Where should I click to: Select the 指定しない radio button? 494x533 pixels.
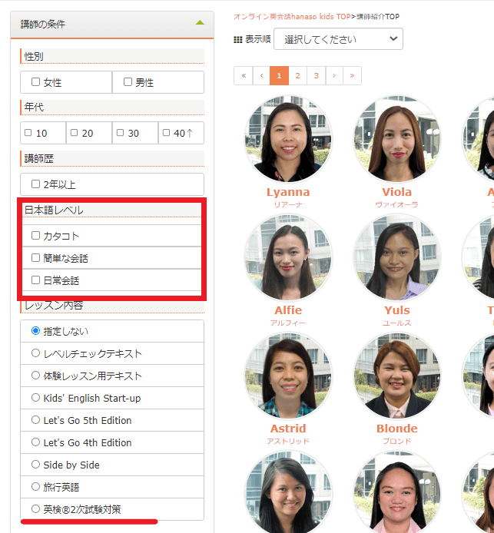35,331
